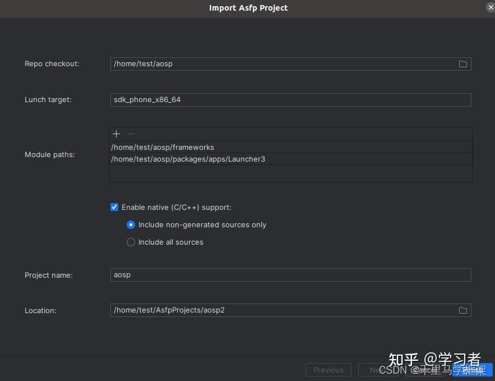Add a new module path using the plus icon
Image resolution: width=495 pixels, height=381 pixels.
(116, 134)
